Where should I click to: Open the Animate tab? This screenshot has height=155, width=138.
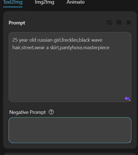click(x=76, y=2)
